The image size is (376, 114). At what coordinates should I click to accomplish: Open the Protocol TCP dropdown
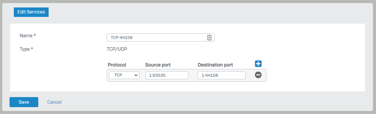coord(124,75)
